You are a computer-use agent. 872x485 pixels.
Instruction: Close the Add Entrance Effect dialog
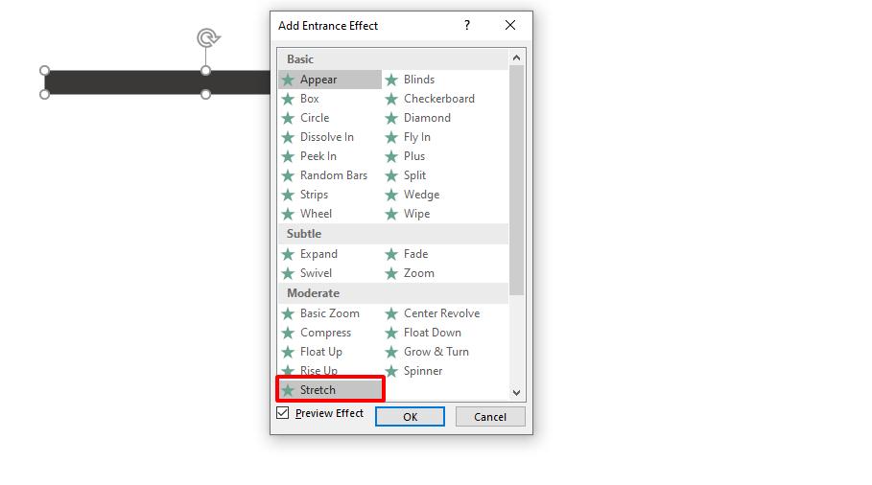coord(510,26)
